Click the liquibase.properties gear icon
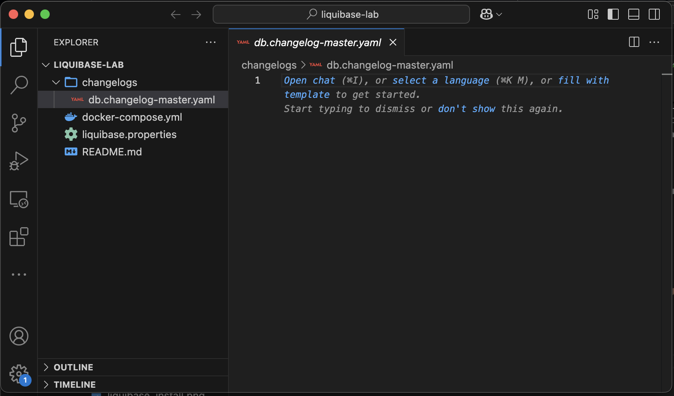The image size is (674, 396). click(x=71, y=134)
